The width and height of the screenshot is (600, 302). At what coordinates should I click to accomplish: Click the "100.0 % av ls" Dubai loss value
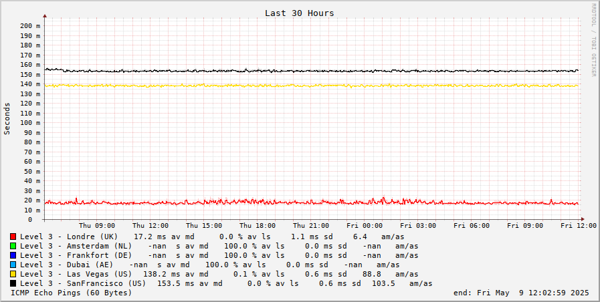235,265
